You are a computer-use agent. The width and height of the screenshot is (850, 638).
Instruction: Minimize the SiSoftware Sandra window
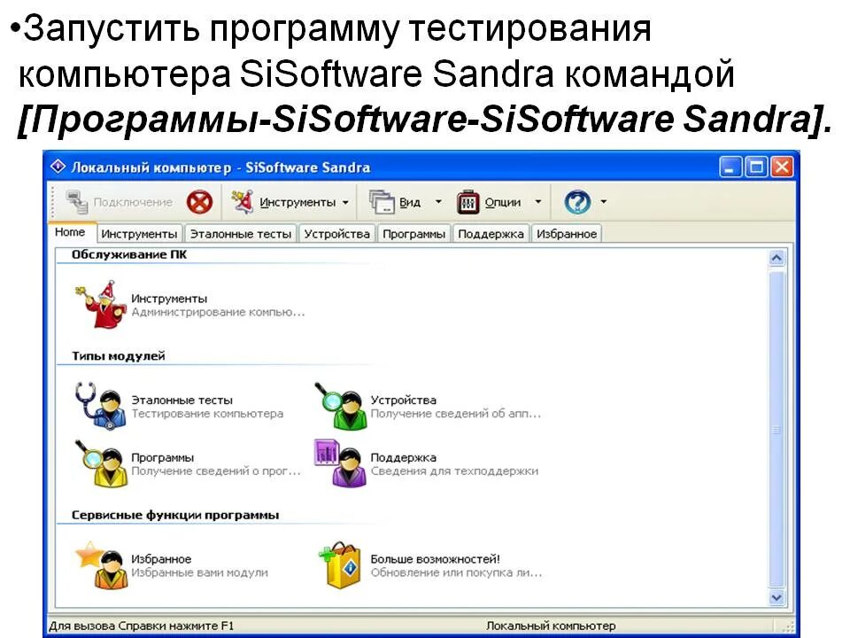click(730, 167)
